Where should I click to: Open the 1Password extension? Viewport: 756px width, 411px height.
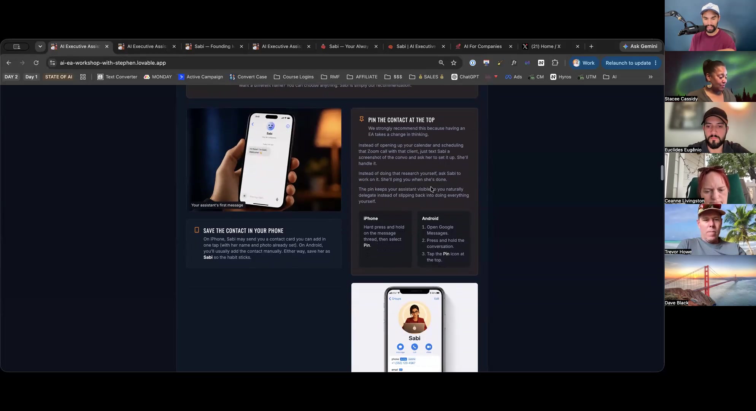[473, 63]
